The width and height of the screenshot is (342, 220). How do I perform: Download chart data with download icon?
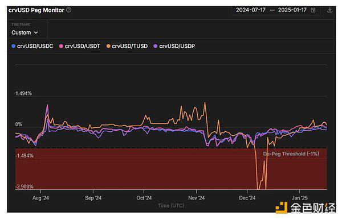click(x=330, y=10)
